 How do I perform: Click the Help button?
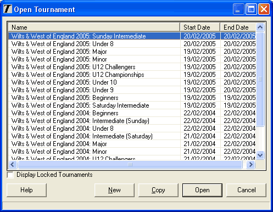pyautogui.click(x=26, y=190)
